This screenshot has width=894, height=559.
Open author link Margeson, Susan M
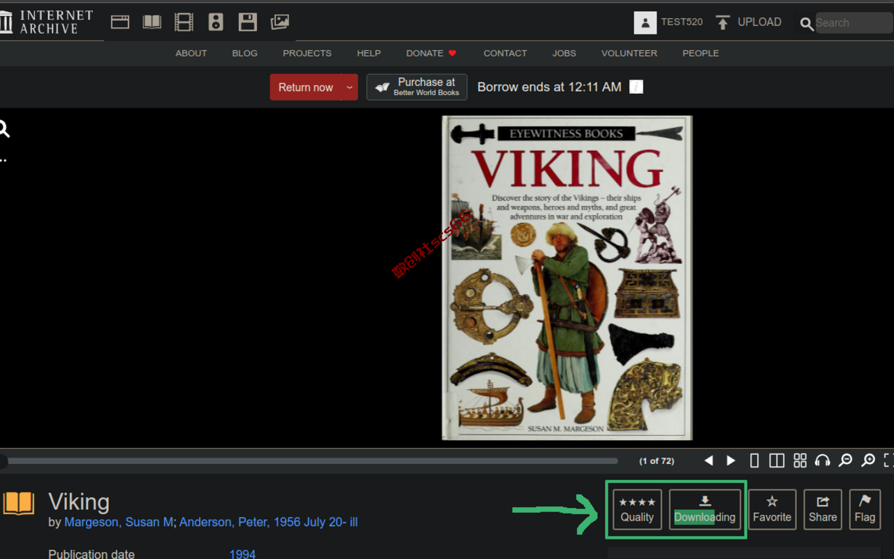pos(119,523)
